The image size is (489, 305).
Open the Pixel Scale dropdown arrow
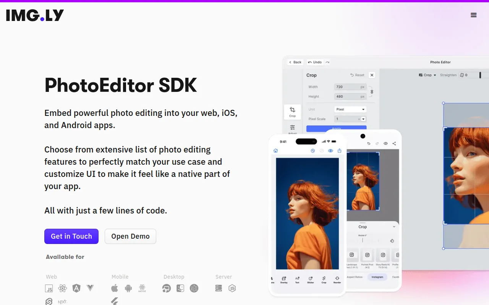[x=363, y=119]
